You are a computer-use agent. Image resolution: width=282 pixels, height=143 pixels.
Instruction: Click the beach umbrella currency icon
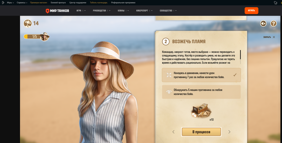[28, 24]
